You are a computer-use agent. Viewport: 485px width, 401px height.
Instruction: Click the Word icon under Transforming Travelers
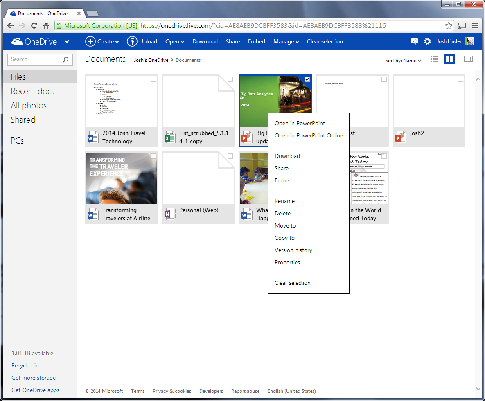pyautogui.click(x=92, y=214)
